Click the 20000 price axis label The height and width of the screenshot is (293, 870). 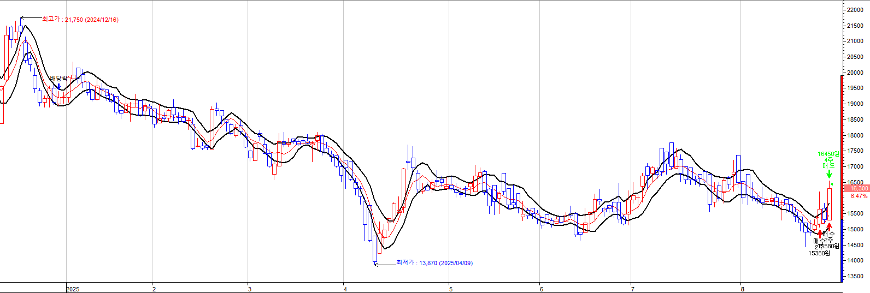coord(855,73)
